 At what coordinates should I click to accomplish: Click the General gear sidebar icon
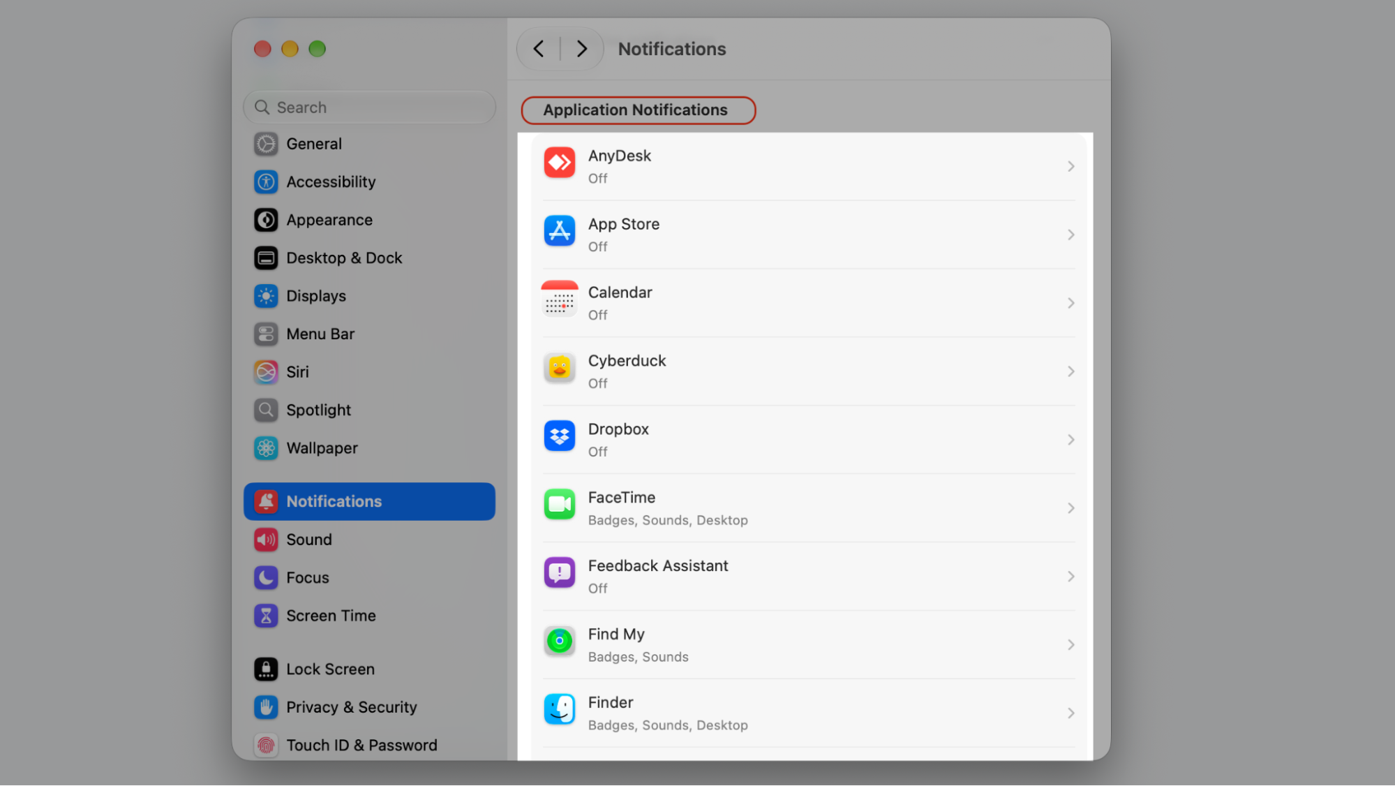(x=266, y=144)
